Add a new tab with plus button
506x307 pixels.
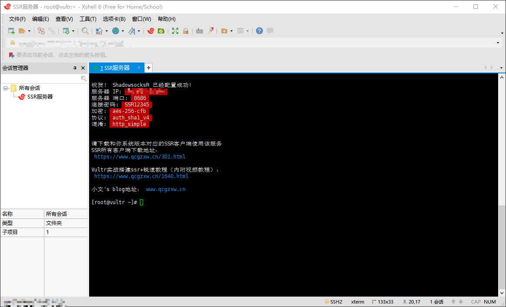pyautogui.click(x=148, y=68)
